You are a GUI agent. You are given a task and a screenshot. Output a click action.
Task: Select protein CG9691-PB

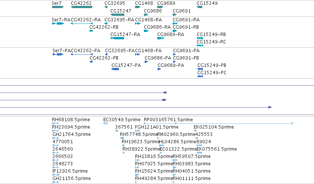click(175, 62)
